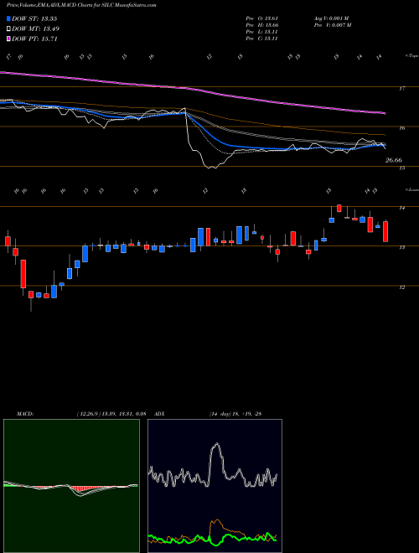This screenshot has width=419, height=553.
Task: Select the 'DOW PT: 15.71' legend text
Action: coord(34,39)
